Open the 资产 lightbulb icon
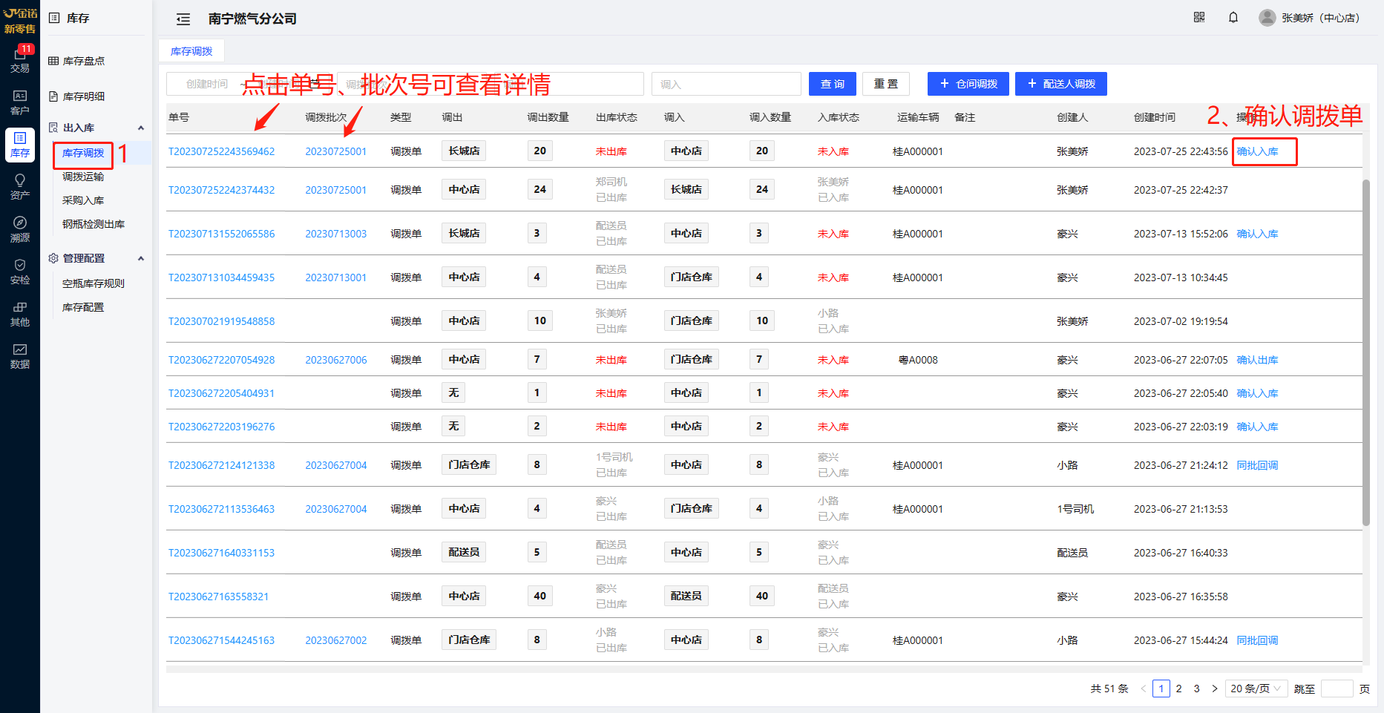This screenshot has width=1384, height=713. (20, 187)
